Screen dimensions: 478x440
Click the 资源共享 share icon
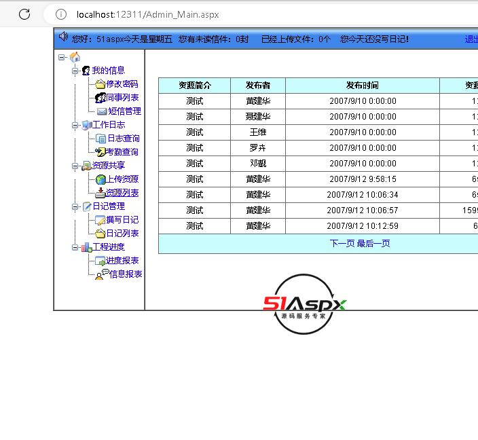(x=87, y=166)
